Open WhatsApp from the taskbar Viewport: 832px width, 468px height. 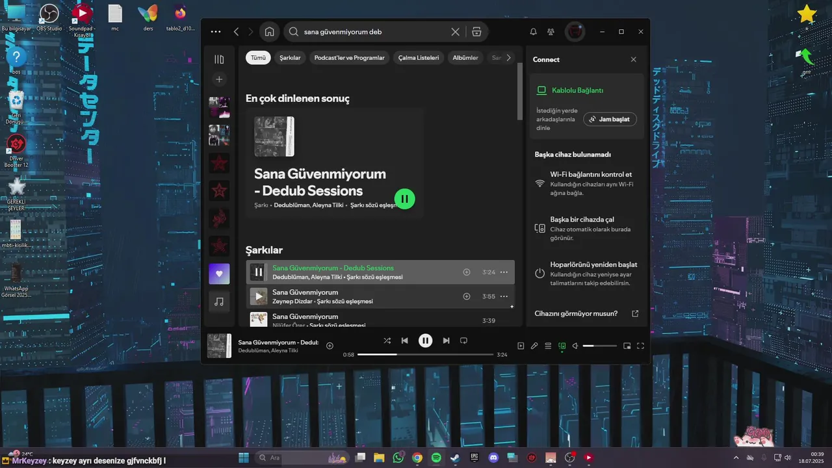pyautogui.click(x=398, y=458)
